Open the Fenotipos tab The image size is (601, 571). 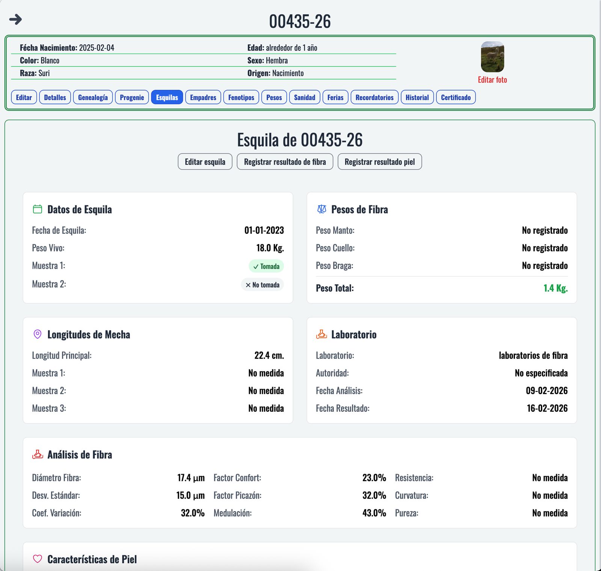click(241, 97)
